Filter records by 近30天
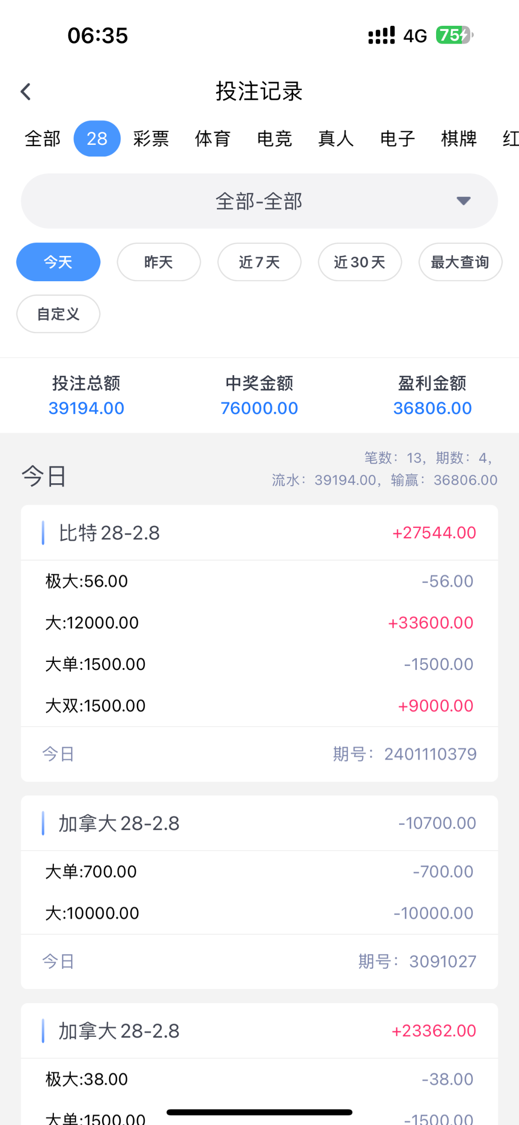Screen dimensions: 519x1125 pyautogui.click(x=360, y=262)
